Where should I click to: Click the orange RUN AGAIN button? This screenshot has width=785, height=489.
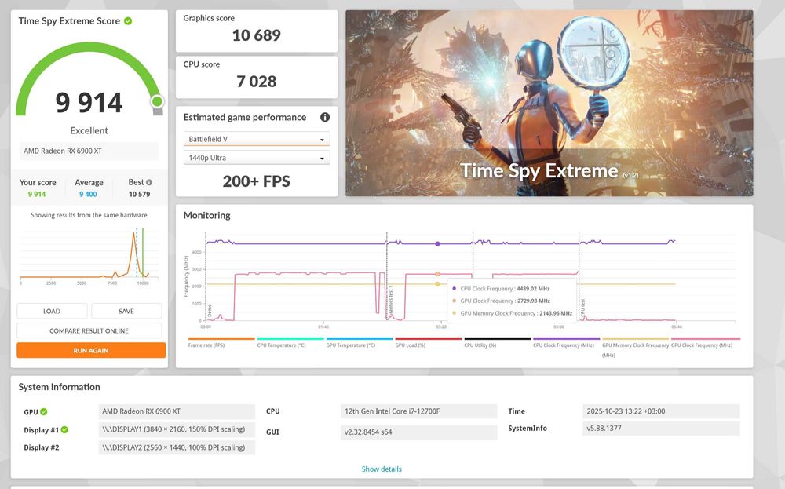[x=90, y=350]
